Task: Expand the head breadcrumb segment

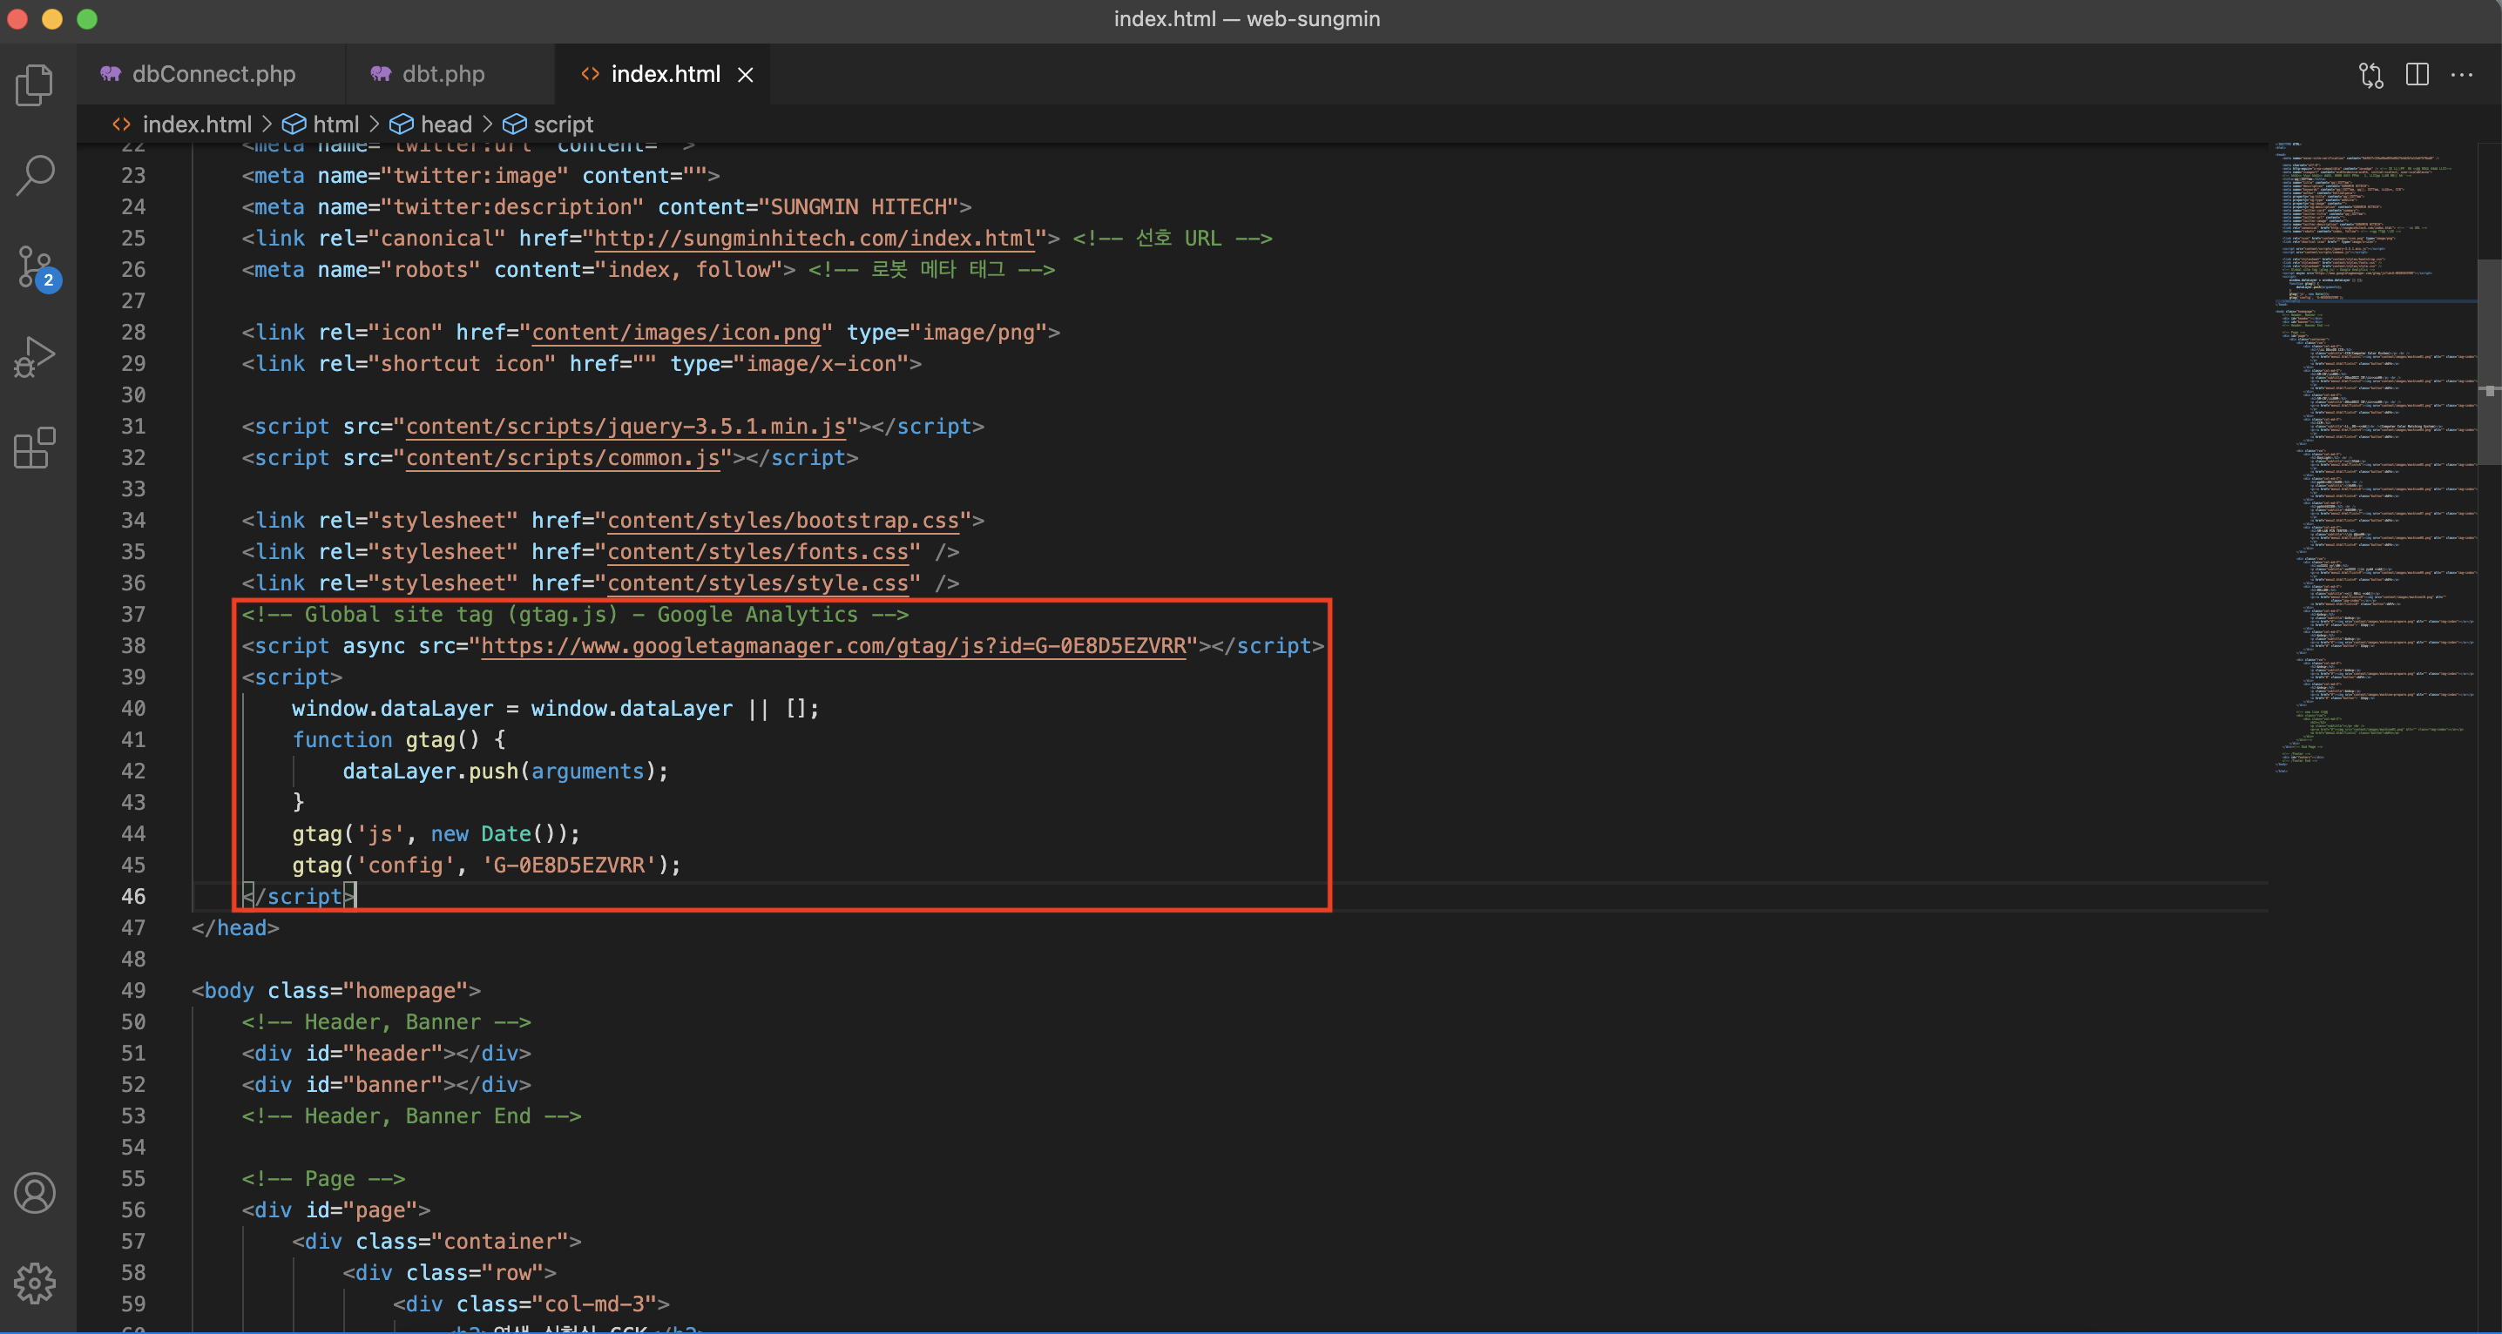Action: pos(445,125)
